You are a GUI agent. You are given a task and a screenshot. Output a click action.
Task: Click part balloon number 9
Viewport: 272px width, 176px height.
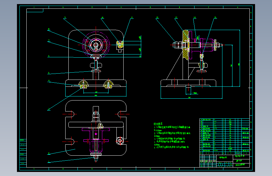point(65,18)
